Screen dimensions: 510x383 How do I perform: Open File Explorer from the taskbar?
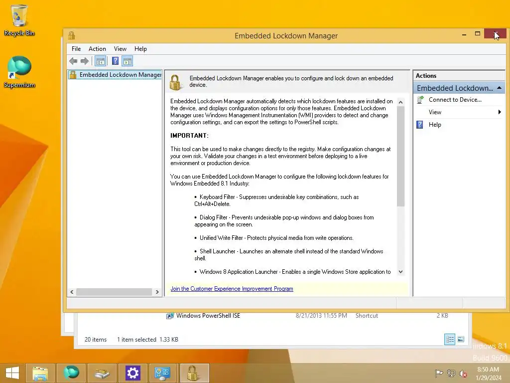tap(40, 373)
